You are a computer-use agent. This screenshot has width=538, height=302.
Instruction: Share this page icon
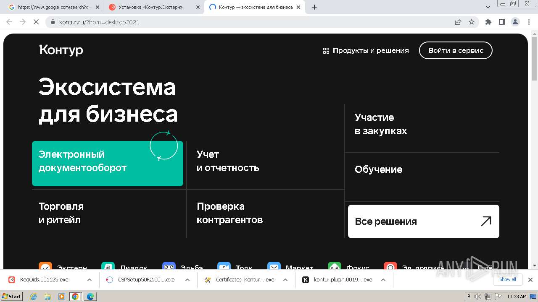[458, 22]
